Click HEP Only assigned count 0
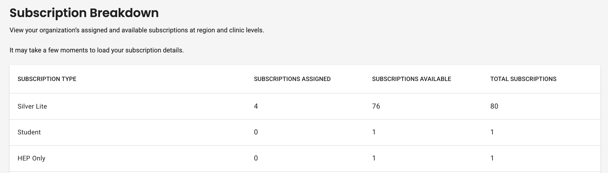Image resolution: width=608 pixels, height=173 pixels. 256,158
